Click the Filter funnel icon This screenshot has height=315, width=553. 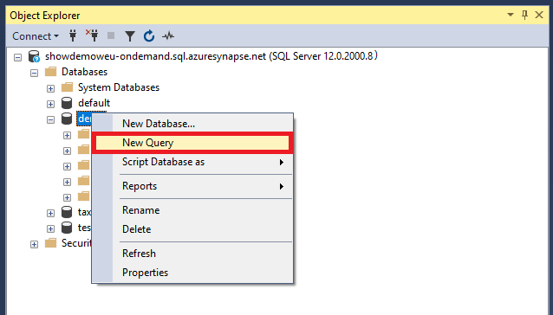(130, 36)
